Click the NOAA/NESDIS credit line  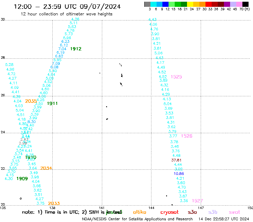click(137, 219)
